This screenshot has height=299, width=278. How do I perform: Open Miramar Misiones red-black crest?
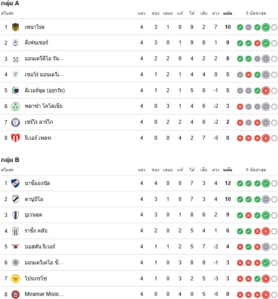point(16,294)
